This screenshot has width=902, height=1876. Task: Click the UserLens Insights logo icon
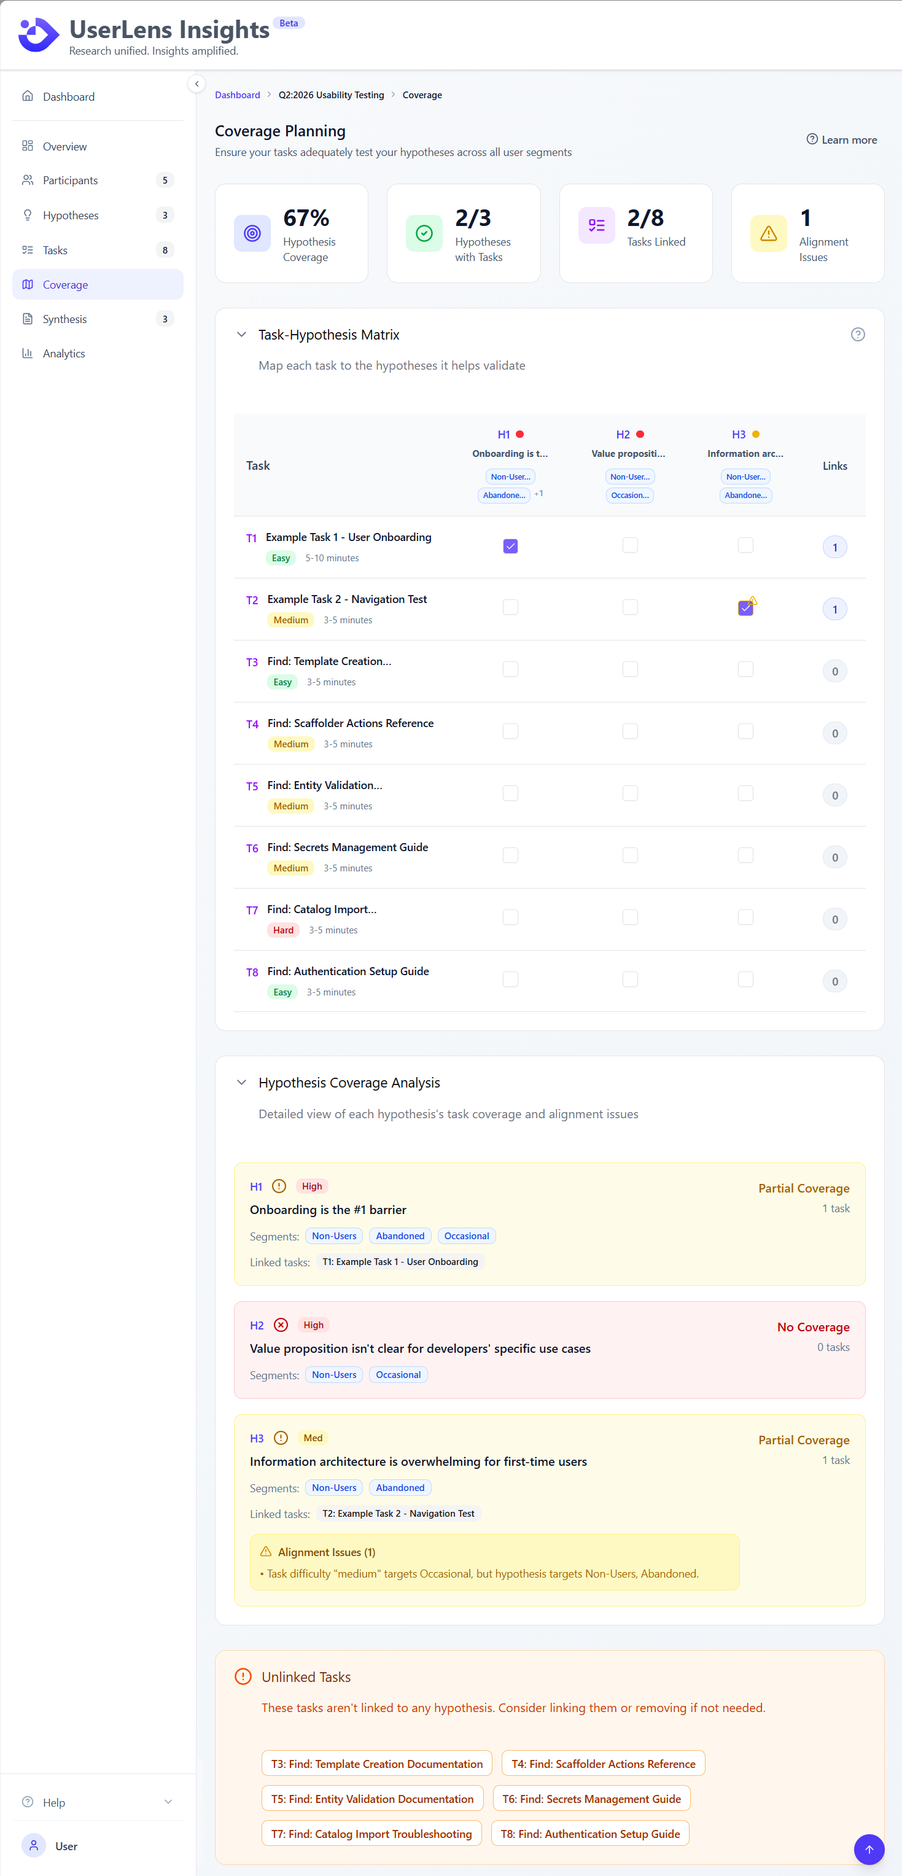pyautogui.click(x=38, y=35)
